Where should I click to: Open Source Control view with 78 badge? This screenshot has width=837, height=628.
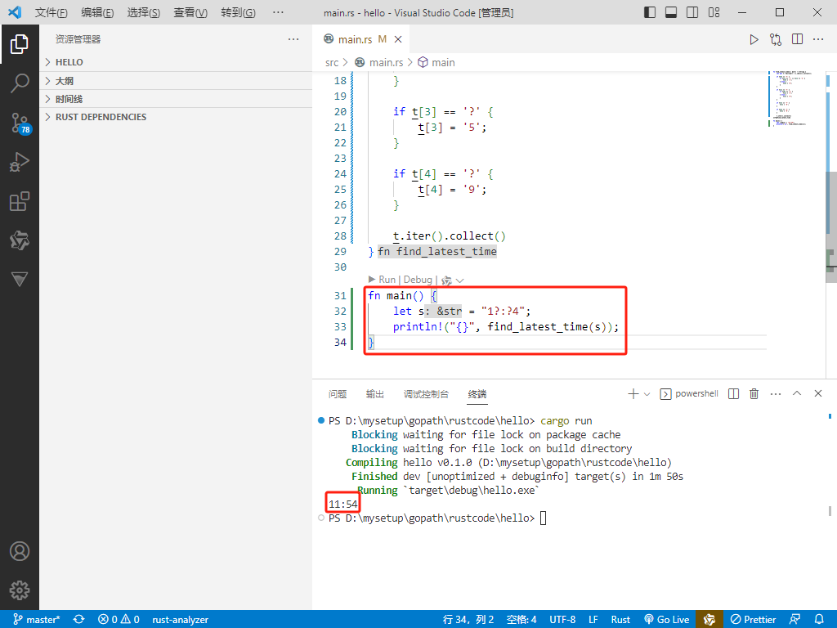point(20,123)
